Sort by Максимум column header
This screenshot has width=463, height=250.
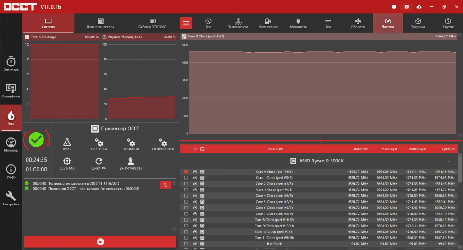tap(417, 149)
